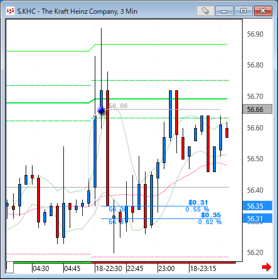Maximize the KHC chart window

pyautogui.click(x=243, y=11)
